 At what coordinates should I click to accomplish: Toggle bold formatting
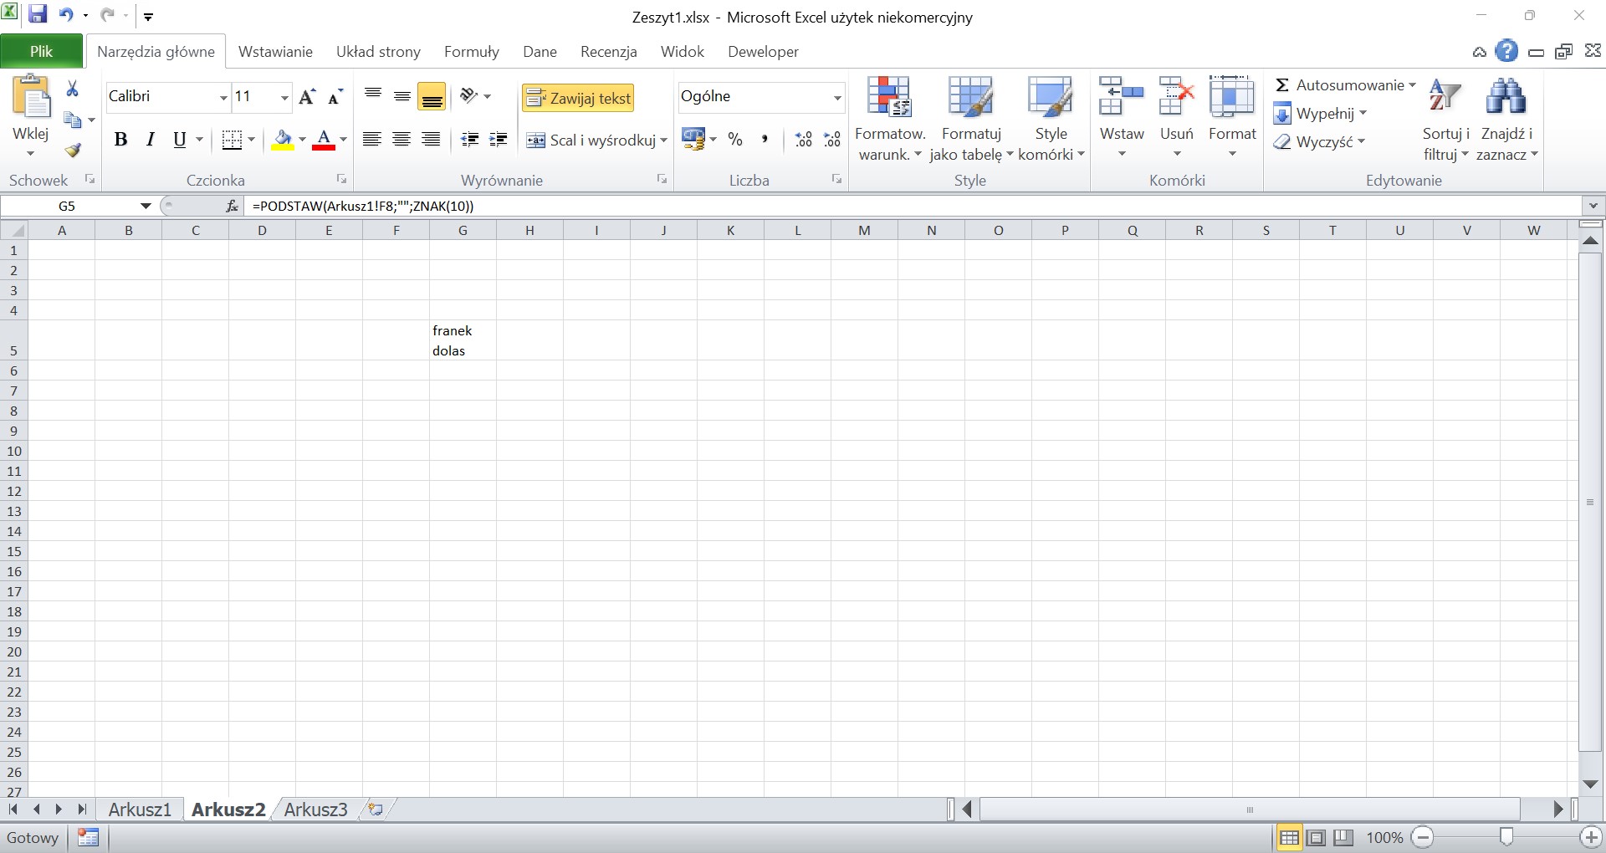pos(120,140)
